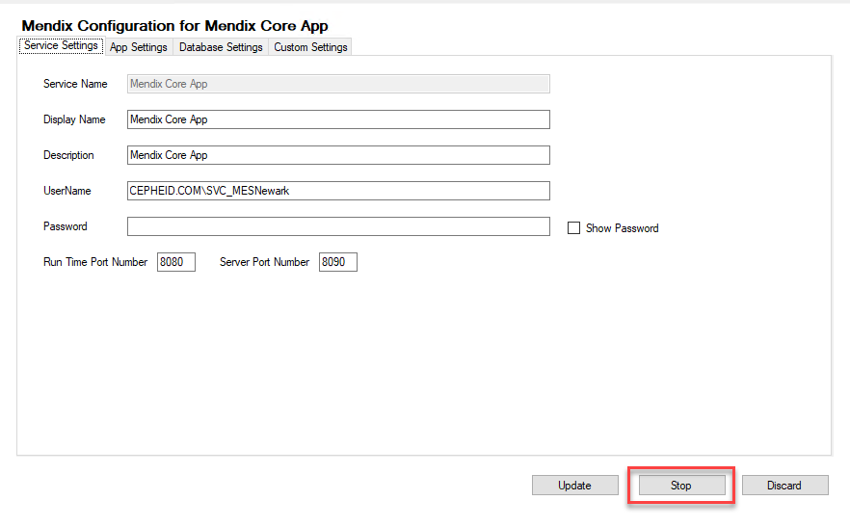Select the UserName input field
The width and height of the screenshot is (850, 527).
338,191
